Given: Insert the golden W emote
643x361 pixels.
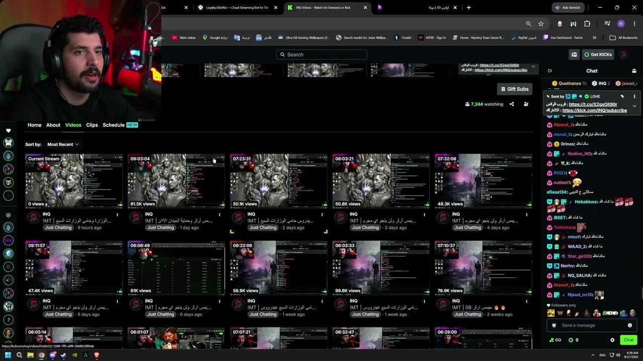Looking at the screenshot, I should click(560, 313).
